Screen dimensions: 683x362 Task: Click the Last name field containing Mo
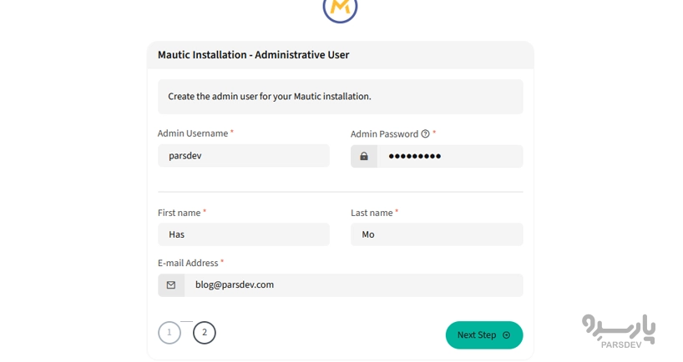coord(437,234)
